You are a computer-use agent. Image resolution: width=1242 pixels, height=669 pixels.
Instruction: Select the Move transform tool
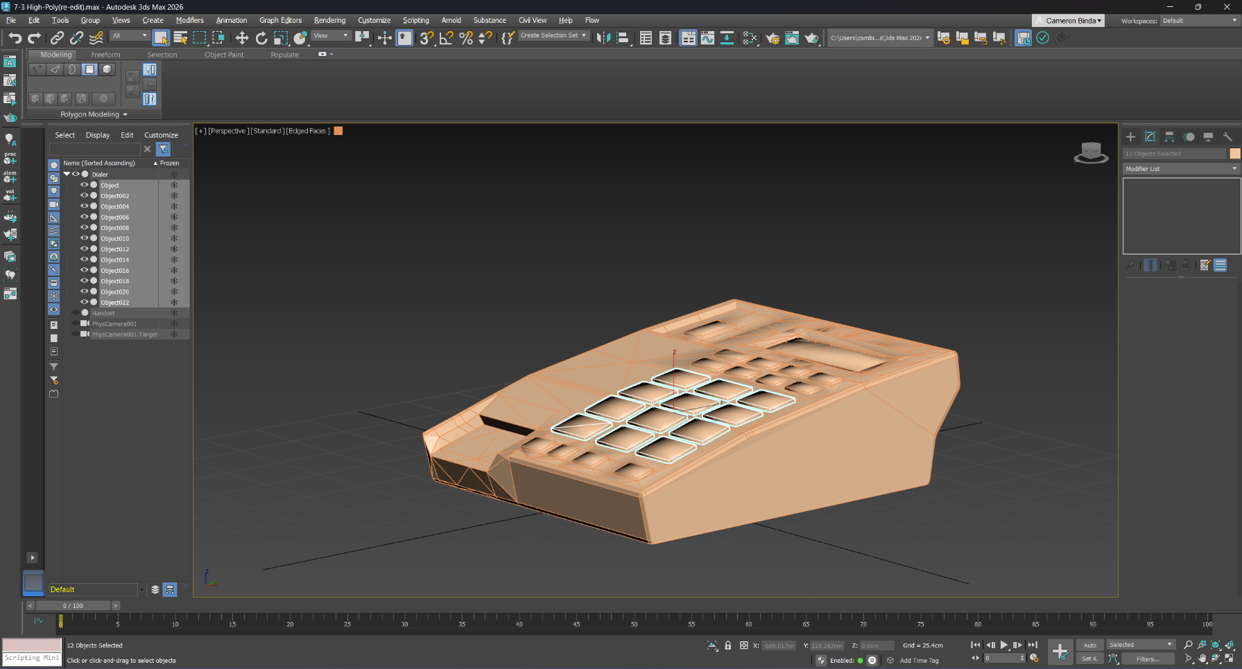[242, 38]
